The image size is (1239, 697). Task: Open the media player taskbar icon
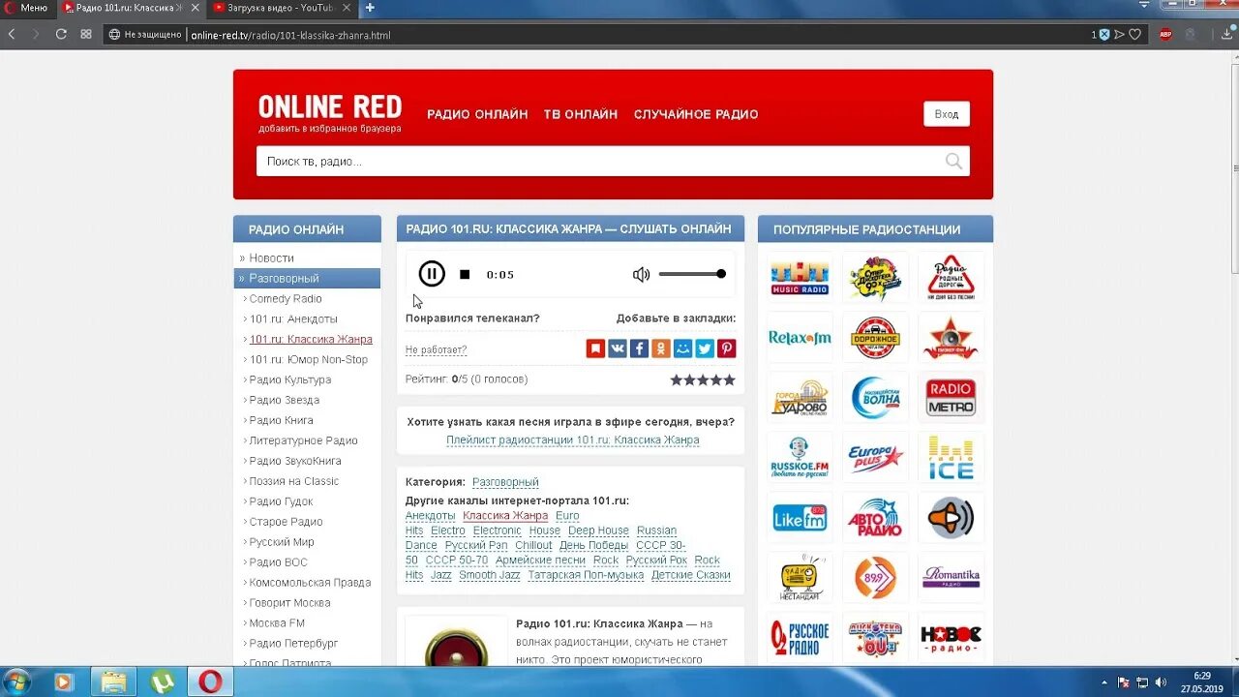[x=63, y=682]
